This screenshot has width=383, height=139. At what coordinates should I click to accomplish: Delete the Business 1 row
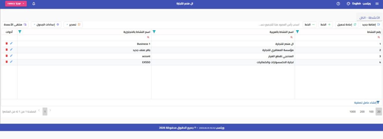[x=7, y=44]
